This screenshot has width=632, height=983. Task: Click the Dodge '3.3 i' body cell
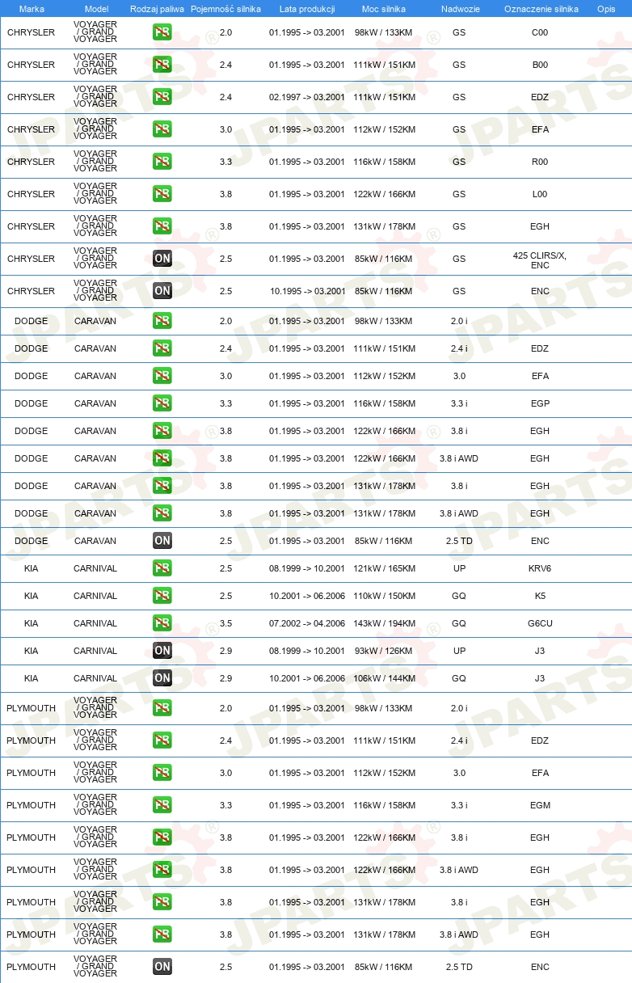coord(459,403)
